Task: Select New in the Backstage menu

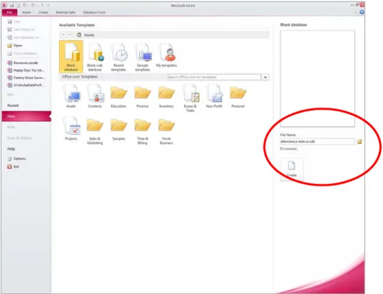Action: (26, 116)
